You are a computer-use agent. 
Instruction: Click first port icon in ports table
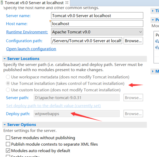157,41
